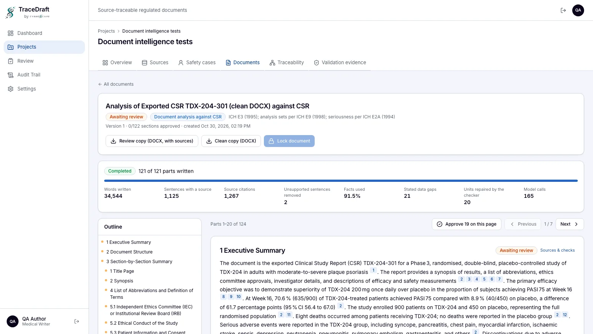Click the parts written progress bar

[341, 181]
